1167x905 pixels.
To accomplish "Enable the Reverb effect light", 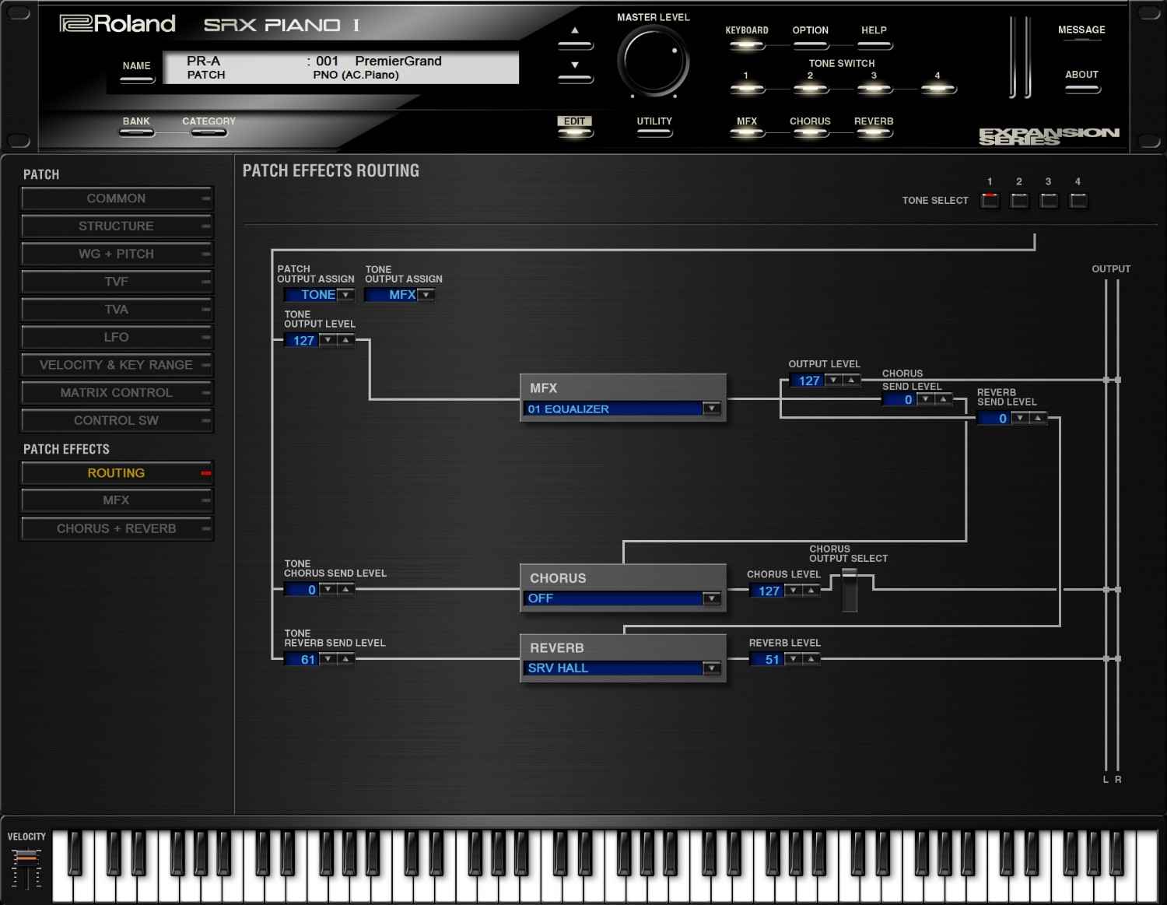I will [873, 134].
